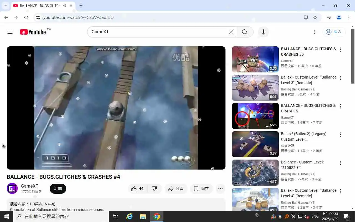This screenshot has height=222, width=355.
Task: Install app icon in address bar
Action: (306, 17)
